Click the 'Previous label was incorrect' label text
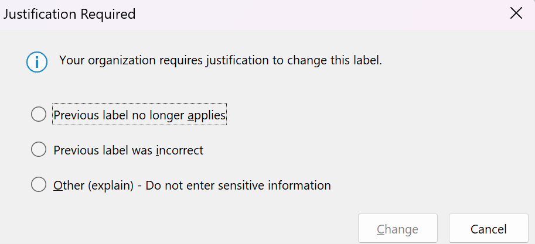Viewport: 535px width, 244px height. pos(128,150)
